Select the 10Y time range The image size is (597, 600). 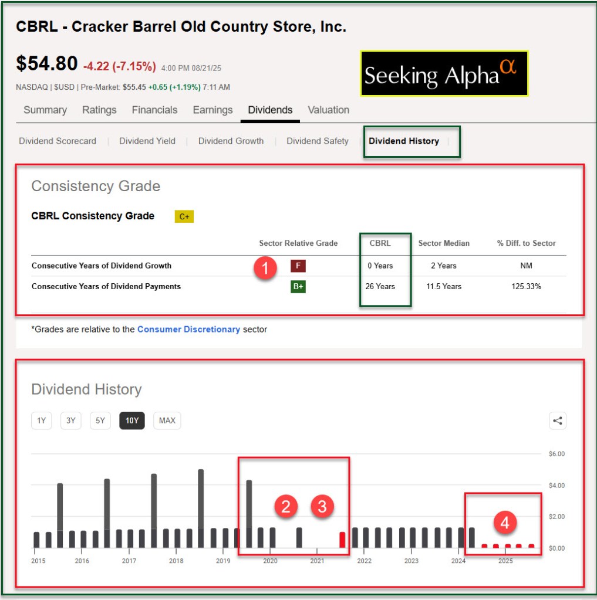[132, 421]
